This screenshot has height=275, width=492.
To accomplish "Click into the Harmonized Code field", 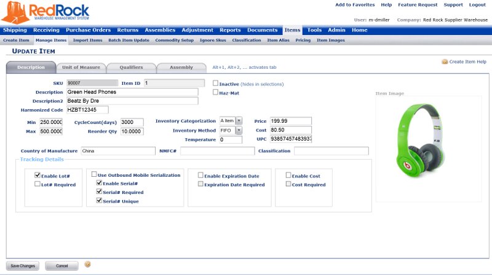I will [87, 110].
